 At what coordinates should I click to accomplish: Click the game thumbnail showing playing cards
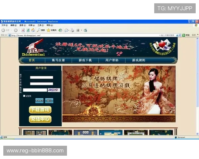(x=86, y=132)
